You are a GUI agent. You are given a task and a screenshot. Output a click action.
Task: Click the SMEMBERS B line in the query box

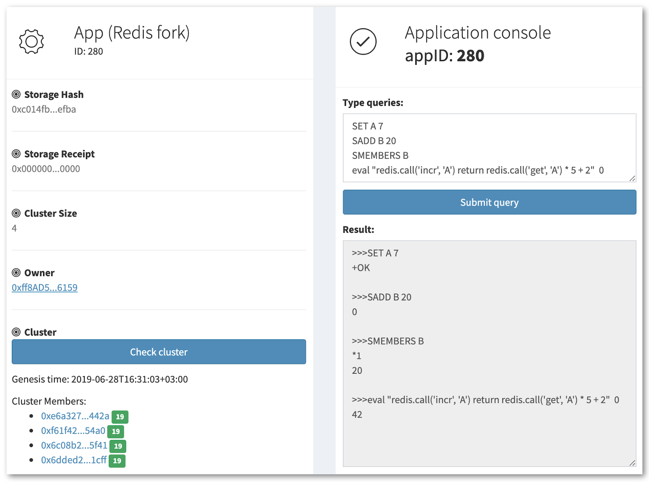coord(380,155)
